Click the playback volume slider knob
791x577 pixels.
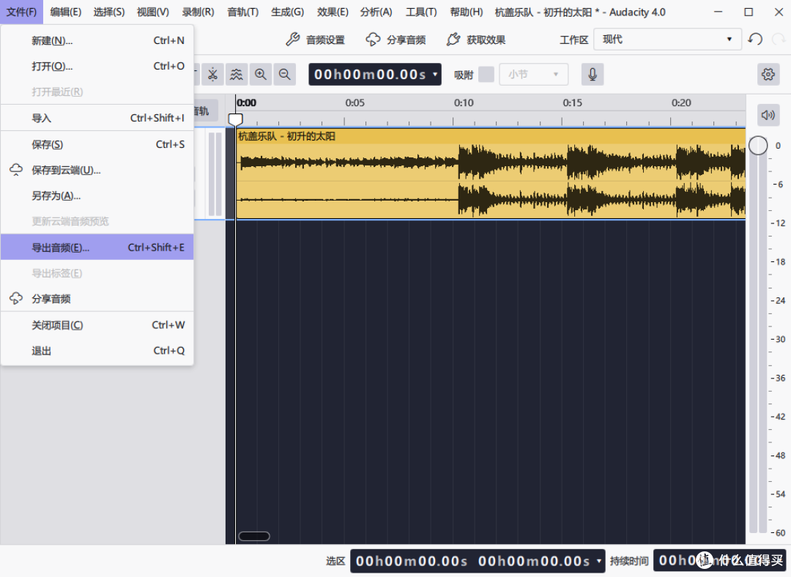(x=758, y=145)
